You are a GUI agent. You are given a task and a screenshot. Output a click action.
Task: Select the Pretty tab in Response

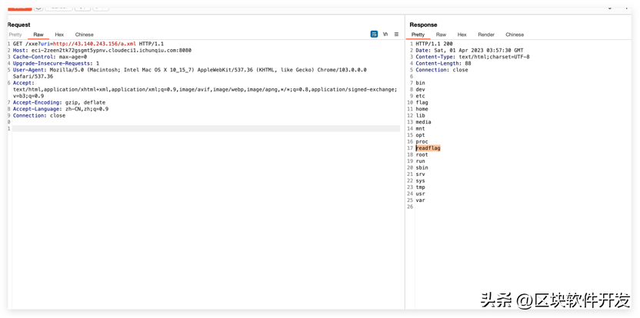pyautogui.click(x=418, y=35)
